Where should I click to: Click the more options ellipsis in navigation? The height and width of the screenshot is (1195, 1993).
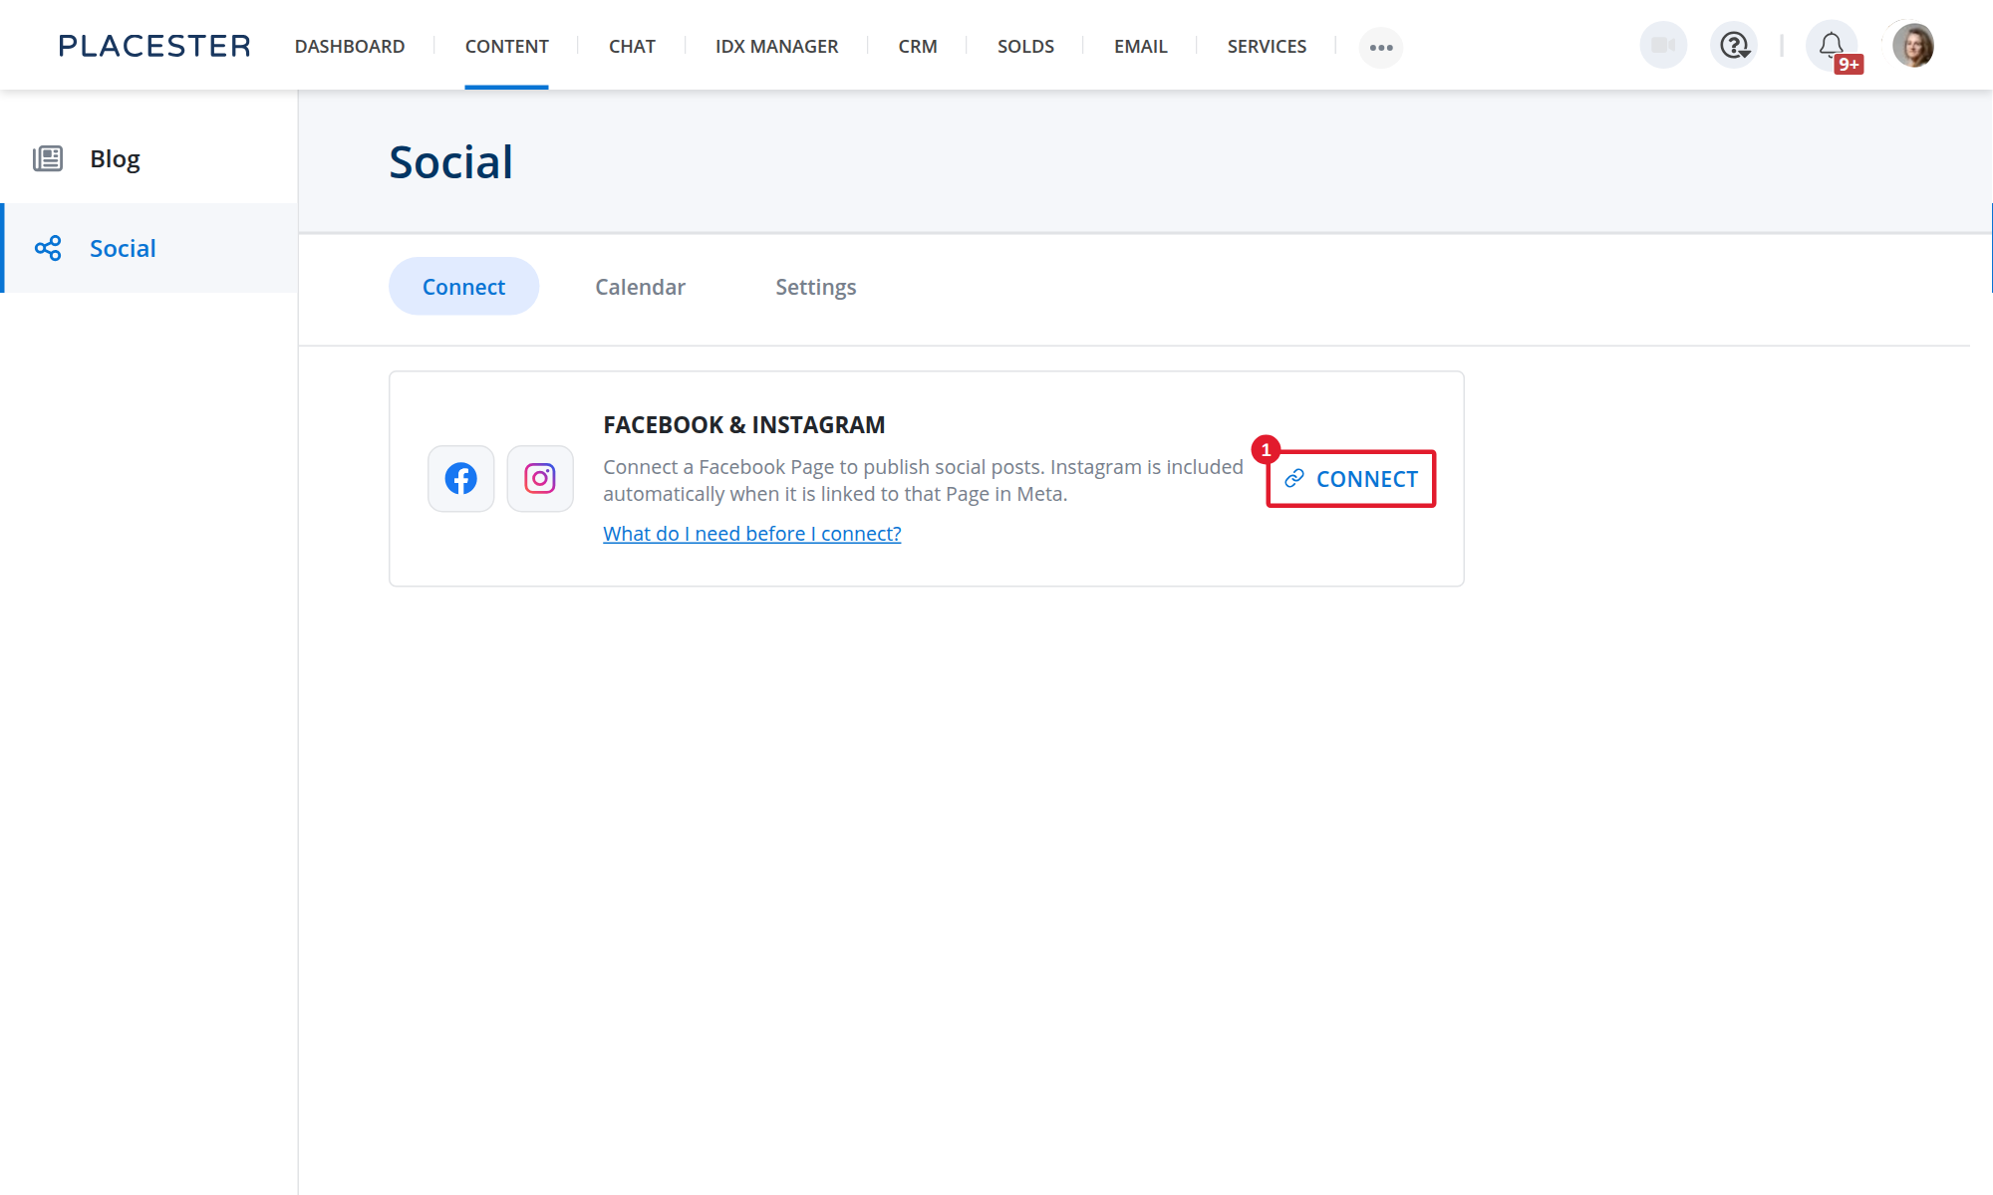1381,47
